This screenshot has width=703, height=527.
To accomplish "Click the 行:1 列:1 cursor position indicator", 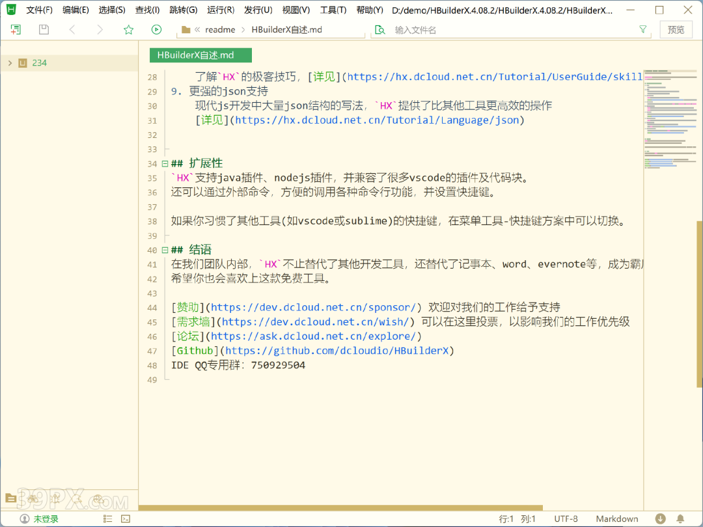I will point(517,519).
